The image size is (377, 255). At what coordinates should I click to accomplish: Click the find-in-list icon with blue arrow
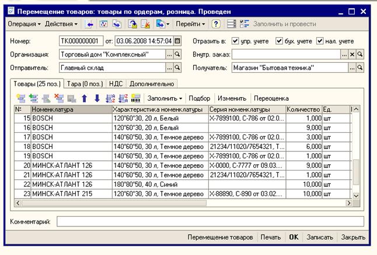pos(89,24)
